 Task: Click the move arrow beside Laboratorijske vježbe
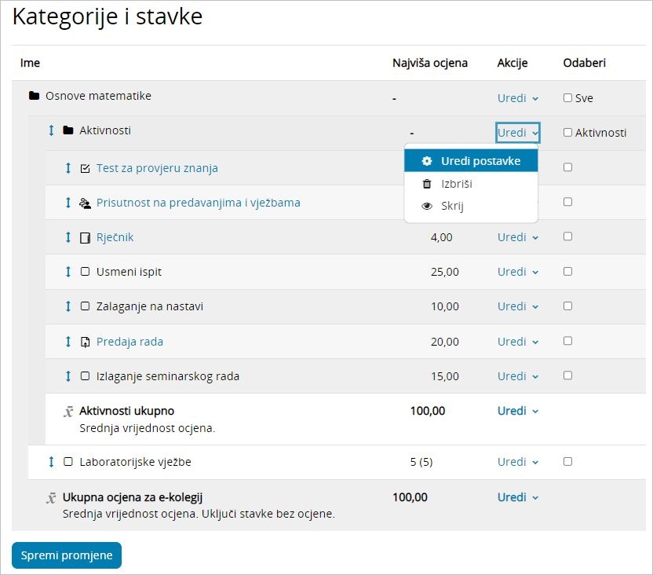(x=52, y=462)
